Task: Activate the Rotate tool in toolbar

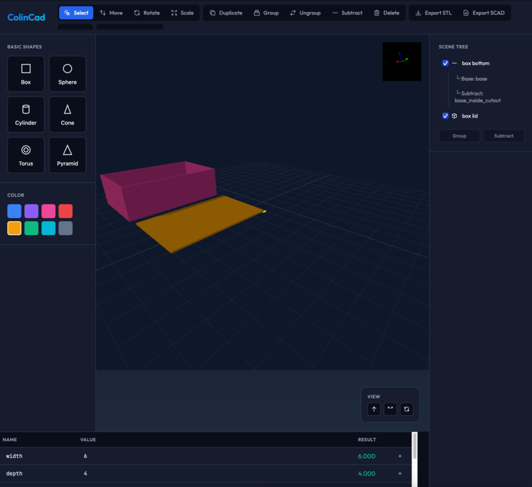Action: pyautogui.click(x=146, y=13)
